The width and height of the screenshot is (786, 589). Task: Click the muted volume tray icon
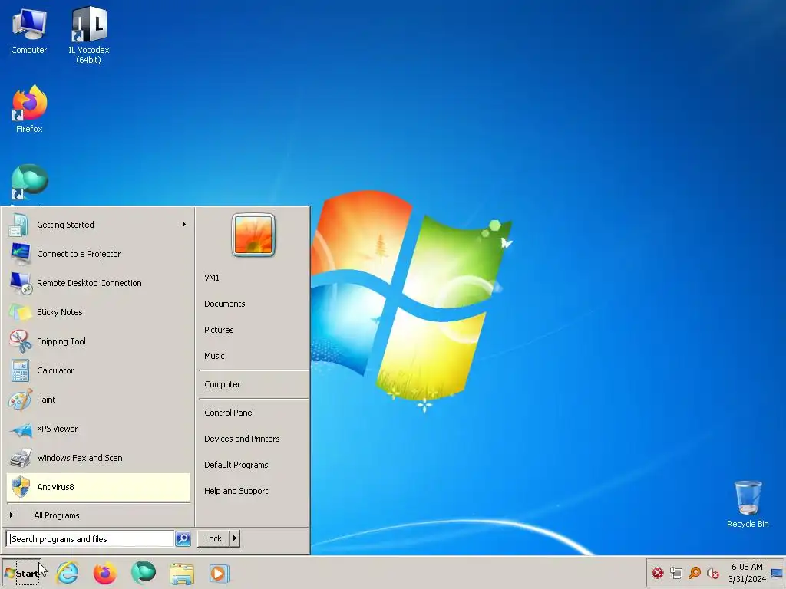(713, 572)
